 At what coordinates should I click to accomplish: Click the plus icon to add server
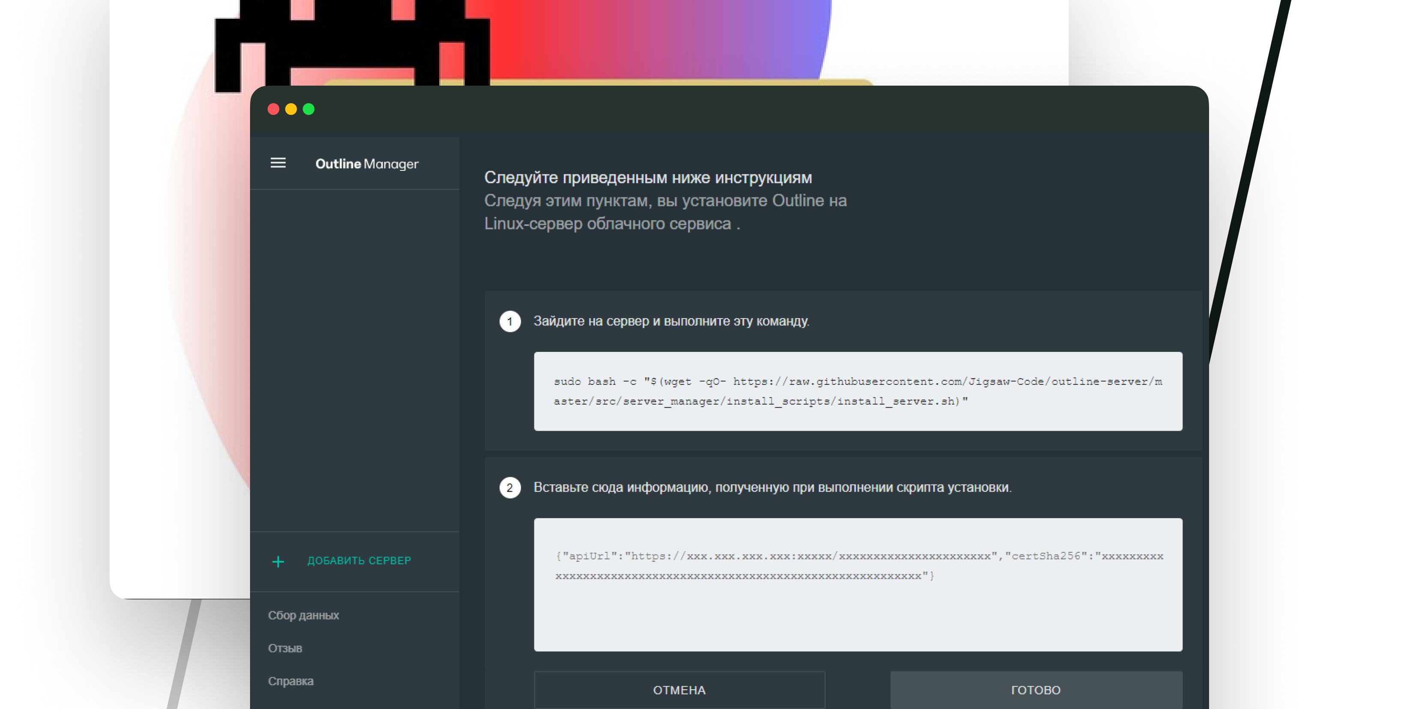click(278, 561)
